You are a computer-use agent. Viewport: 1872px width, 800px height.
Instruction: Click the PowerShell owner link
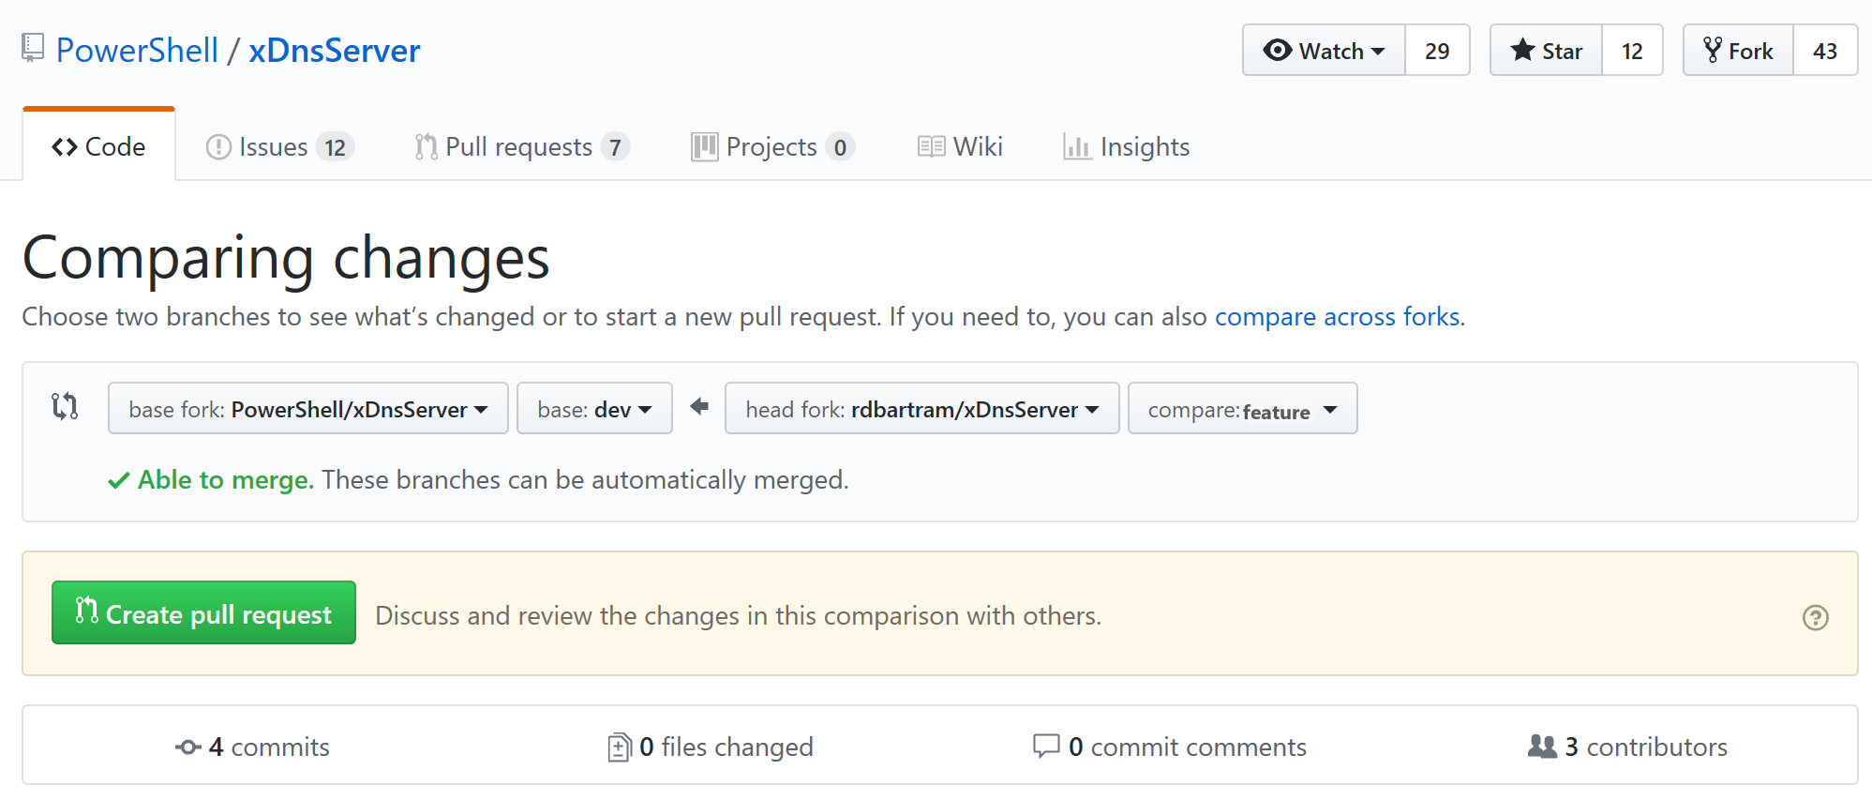137,50
